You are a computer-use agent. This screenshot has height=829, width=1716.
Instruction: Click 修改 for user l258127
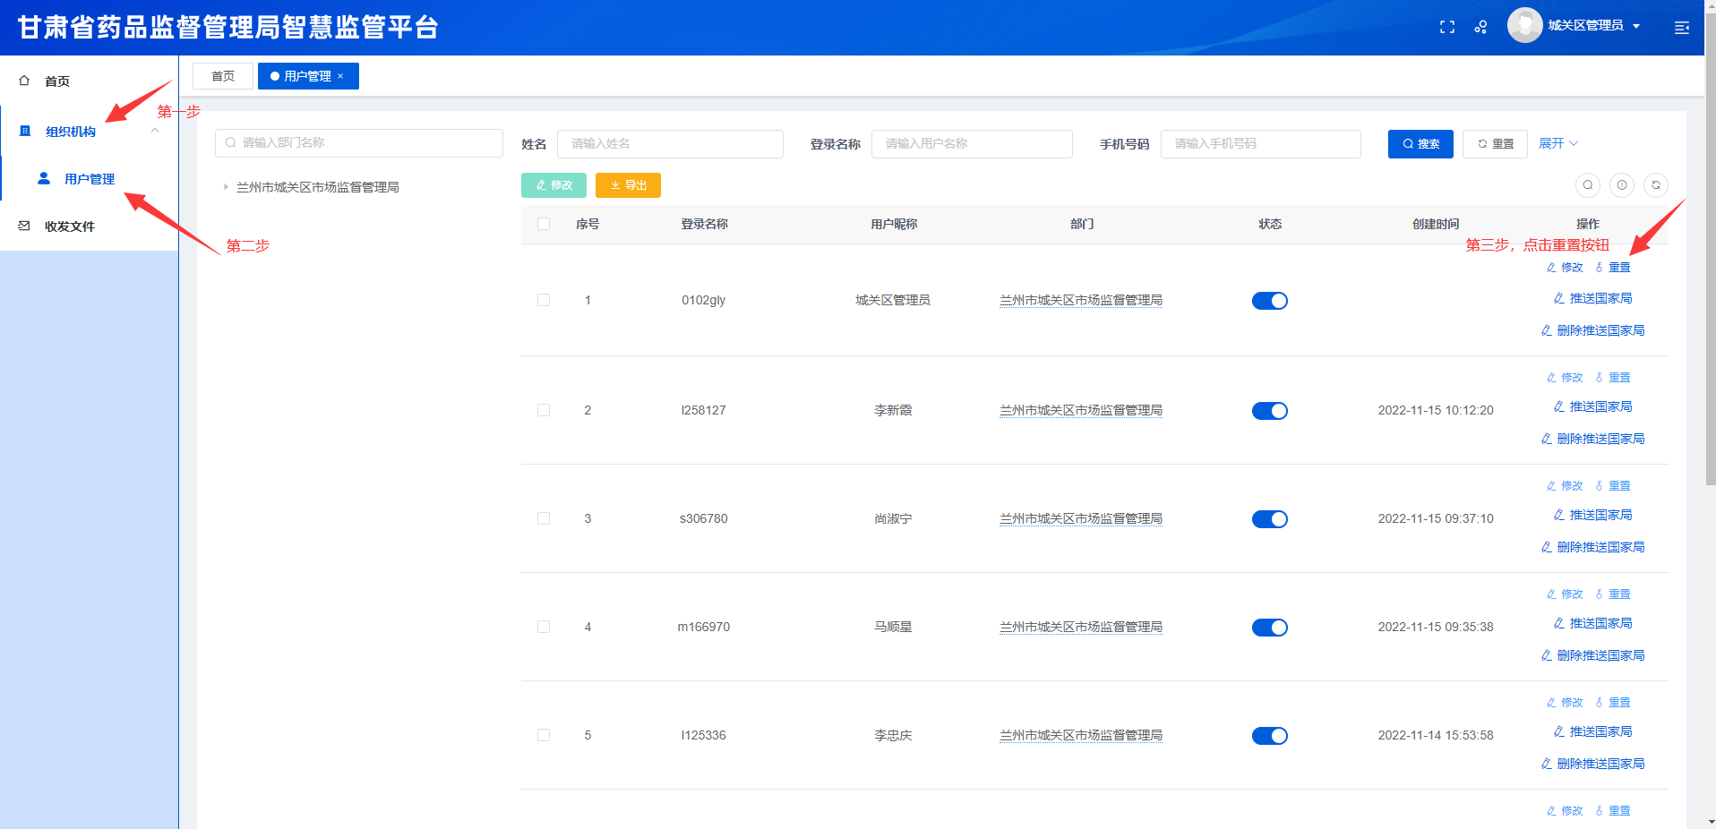click(x=1565, y=378)
